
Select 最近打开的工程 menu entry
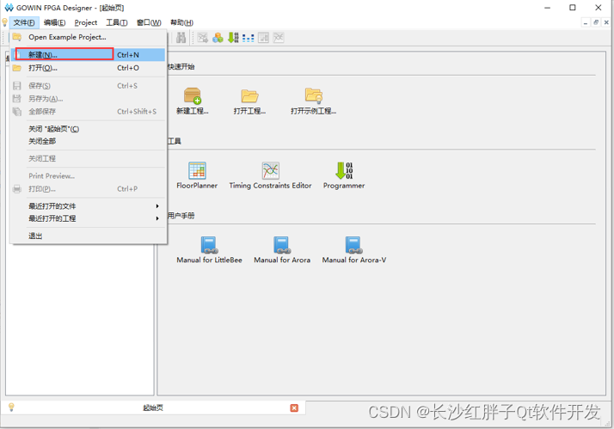(89, 218)
